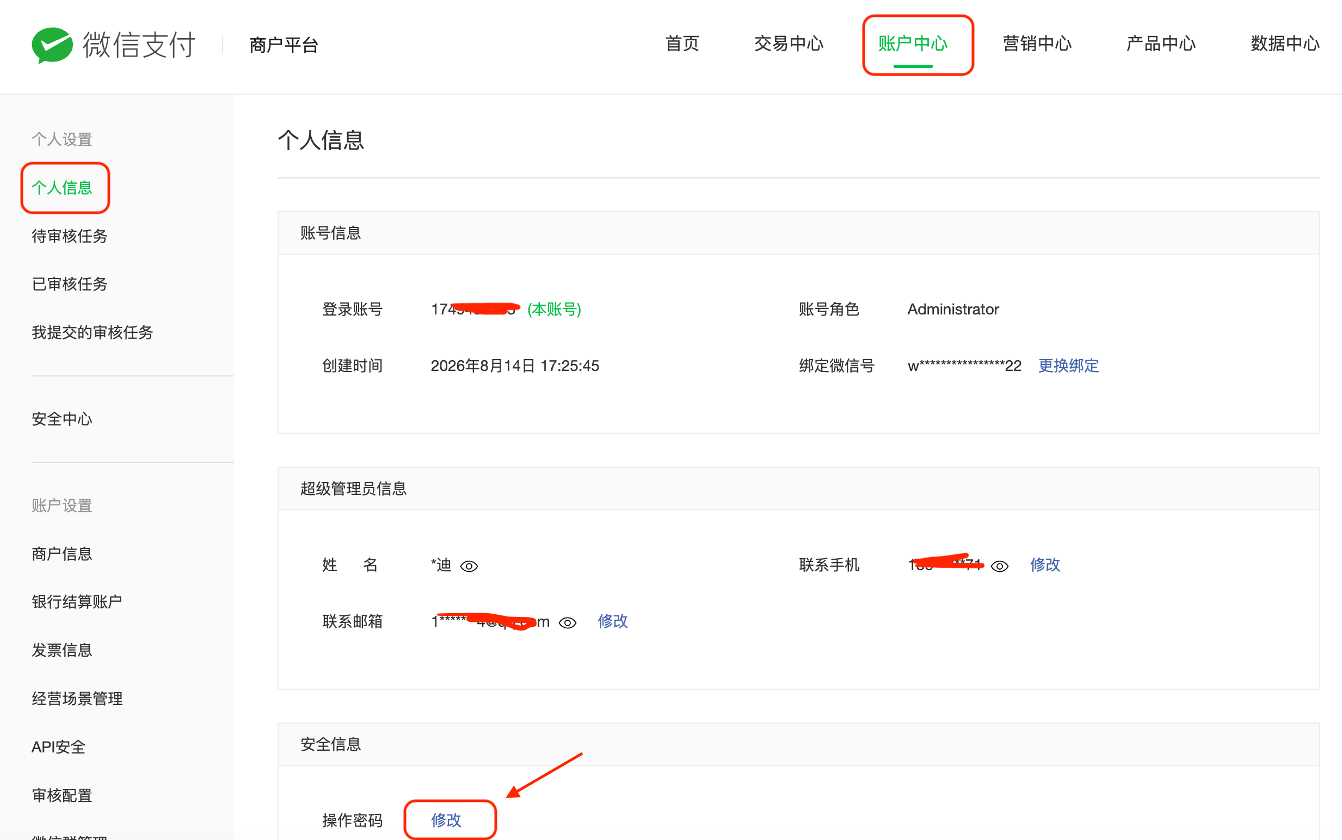Open 已审核任务 sidebar item

point(70,284)
